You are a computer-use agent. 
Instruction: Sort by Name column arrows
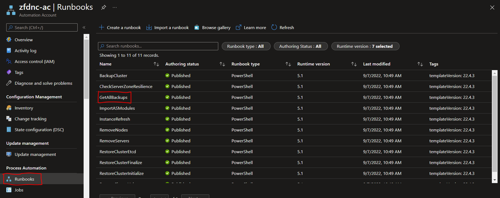click(156, 64)
